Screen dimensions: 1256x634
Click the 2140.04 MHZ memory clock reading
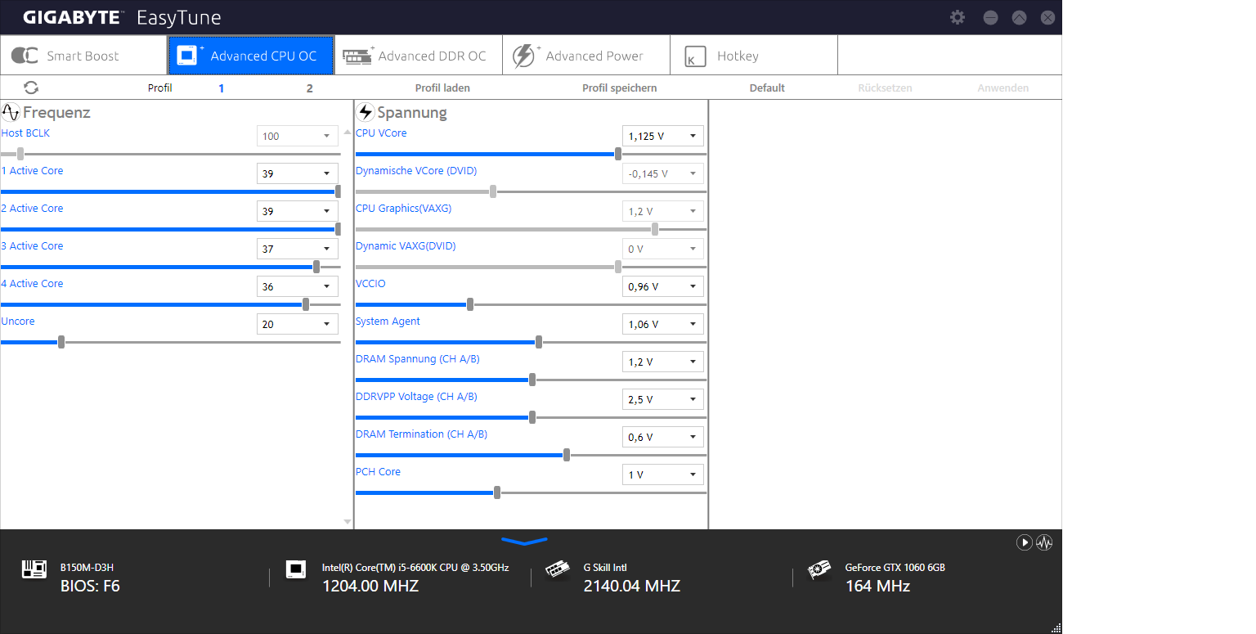coord(632,586)
